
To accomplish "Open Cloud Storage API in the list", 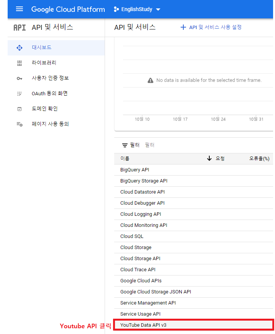I will click(194, 258).
